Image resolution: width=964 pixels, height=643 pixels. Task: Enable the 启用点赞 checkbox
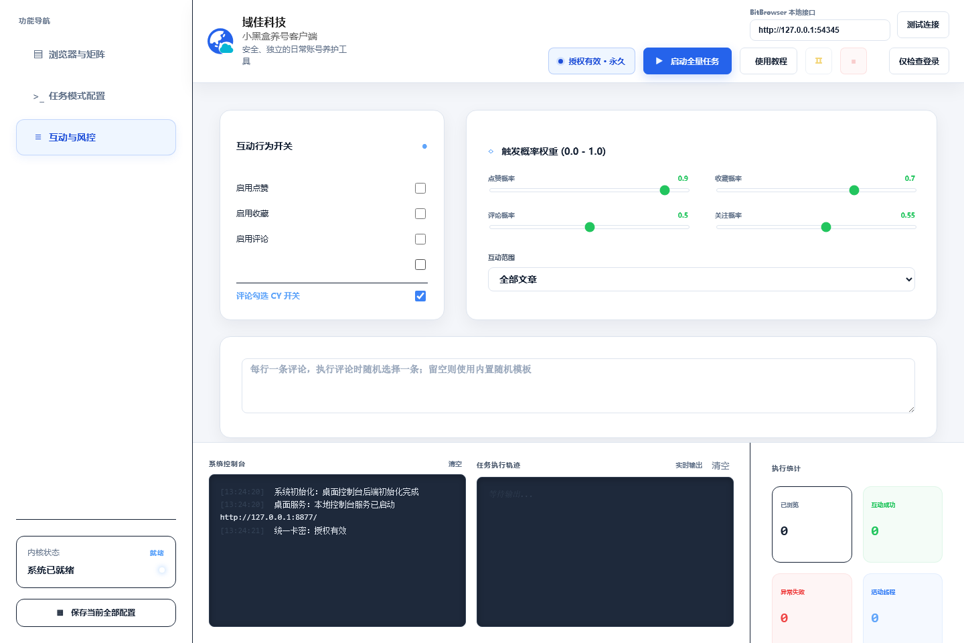coord(420,188)
